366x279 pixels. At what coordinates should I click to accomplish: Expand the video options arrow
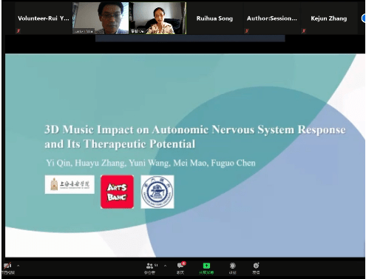pyautogui.click(x=18, y=266)
